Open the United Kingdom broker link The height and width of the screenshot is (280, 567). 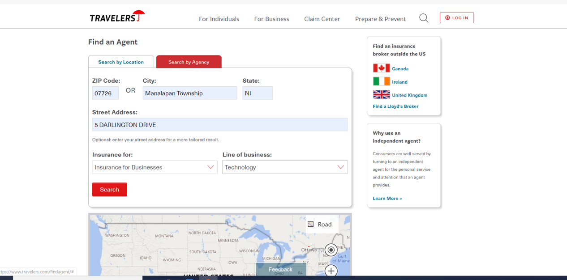[410, 95]
